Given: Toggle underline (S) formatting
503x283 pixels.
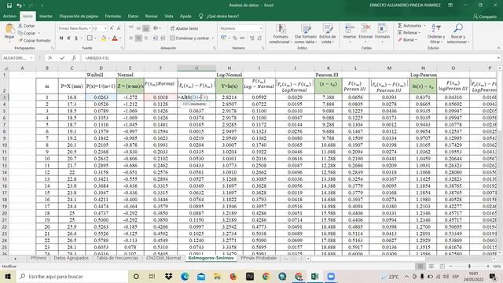Looking at the screenshot, I should (x=76, y=39).
